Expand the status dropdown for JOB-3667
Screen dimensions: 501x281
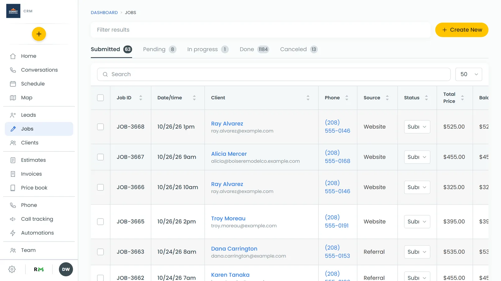[x=417, y=157]
